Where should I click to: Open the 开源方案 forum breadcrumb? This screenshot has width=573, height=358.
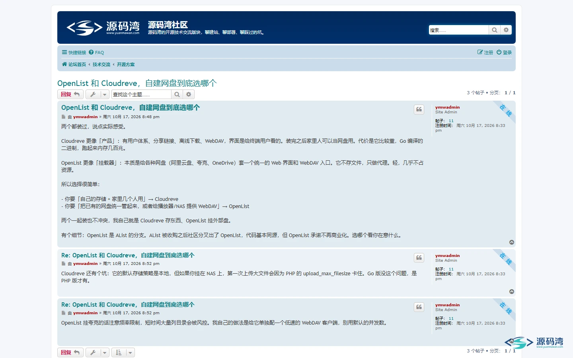point(126,64)
